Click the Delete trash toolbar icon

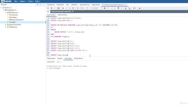pos(78,8)
